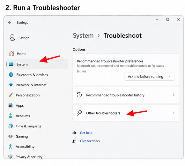Click the Time & language globe icon
Image resolution: width=185 pixels, height=166 pixels.
11,126
